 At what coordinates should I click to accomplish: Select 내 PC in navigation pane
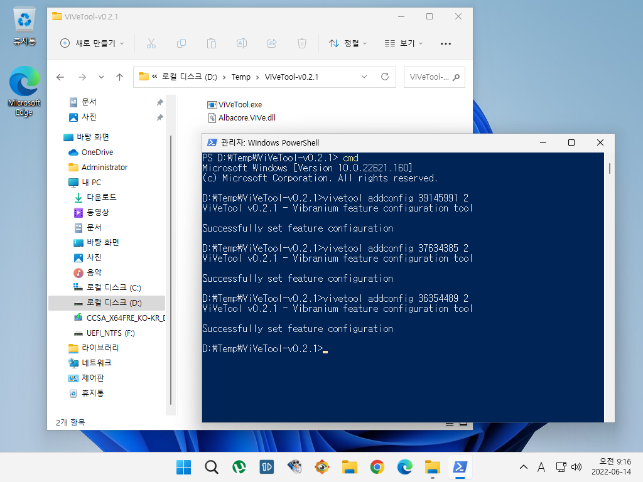pyautogui.click(x=85, y=183)
